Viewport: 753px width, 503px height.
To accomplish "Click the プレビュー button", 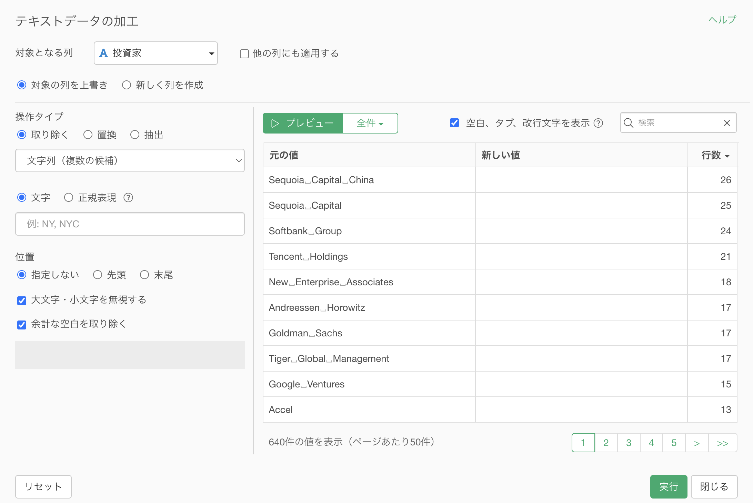I will pos(303,123).
